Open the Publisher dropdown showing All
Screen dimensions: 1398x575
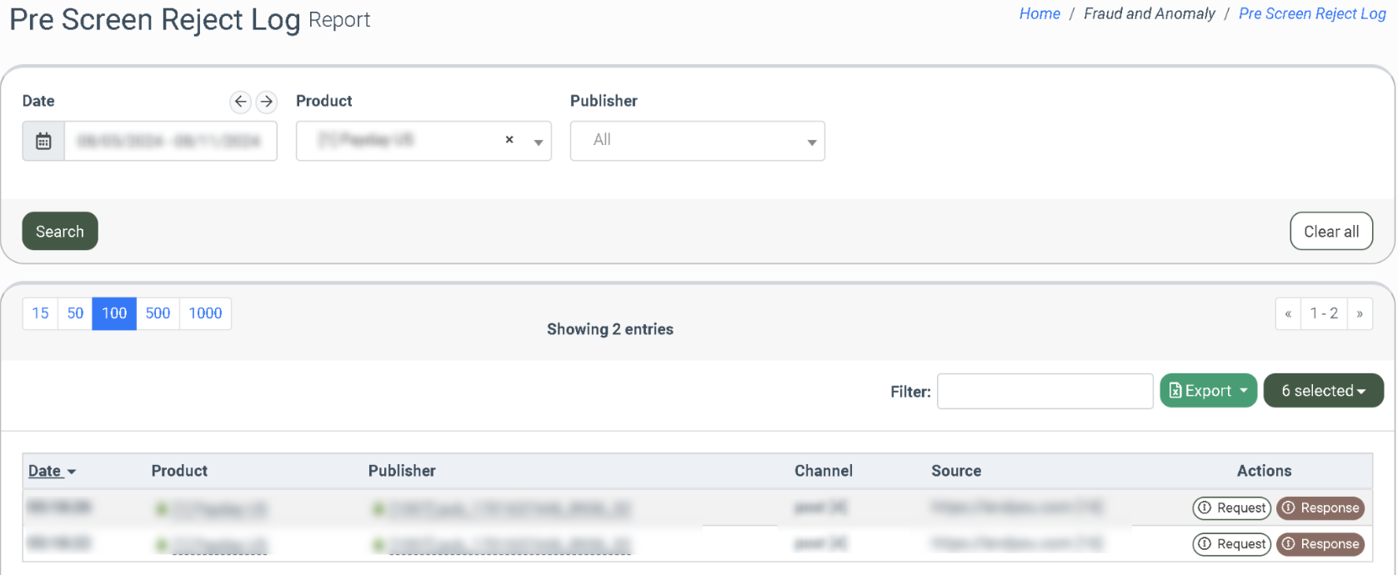[x=697, y=141]
